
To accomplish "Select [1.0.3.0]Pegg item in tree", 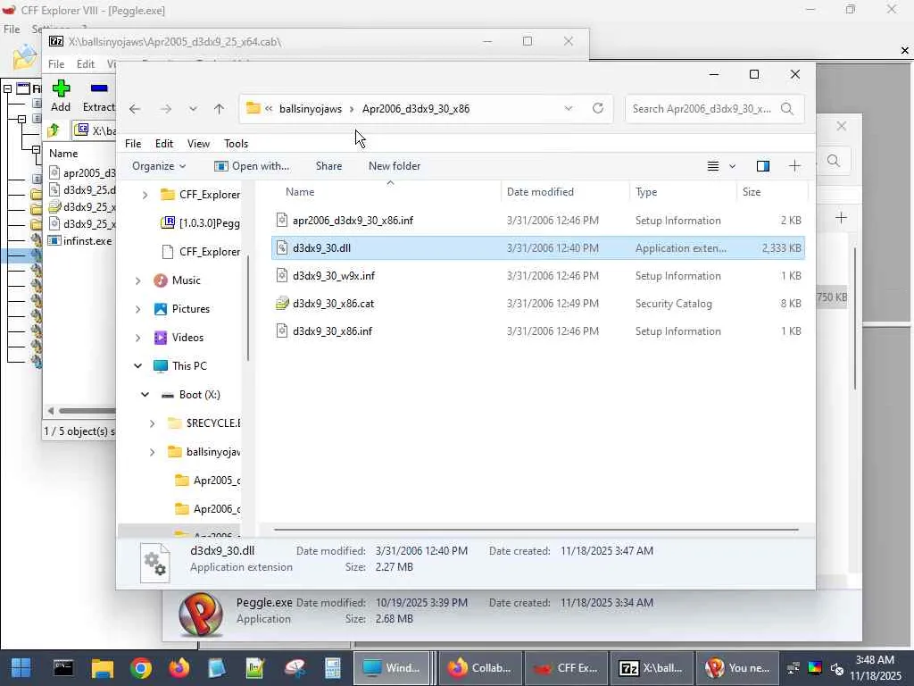I will [x=203, y=223].
